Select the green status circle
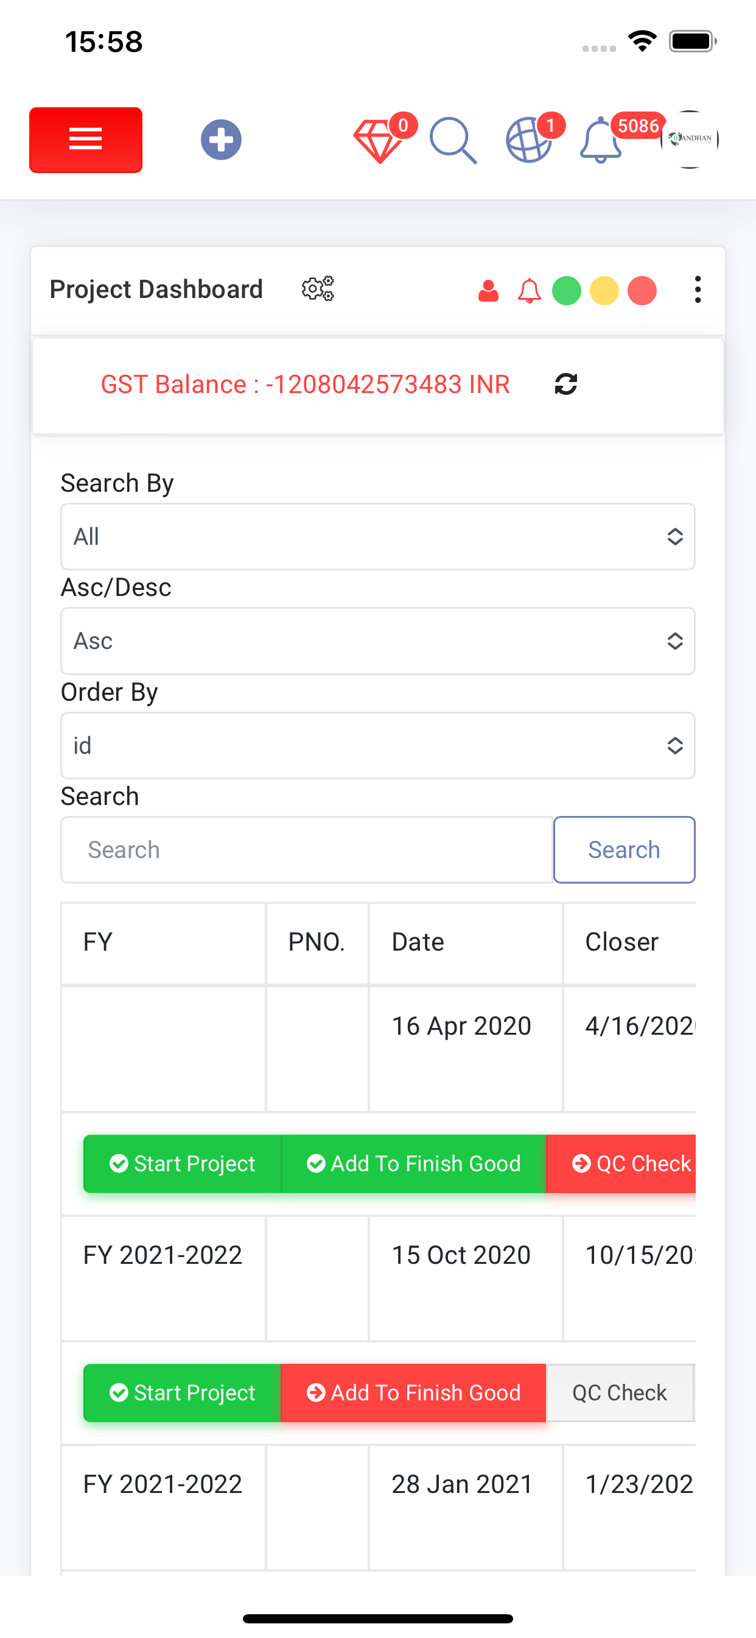The image size is (756, 1638). click(x=567, y=291)
